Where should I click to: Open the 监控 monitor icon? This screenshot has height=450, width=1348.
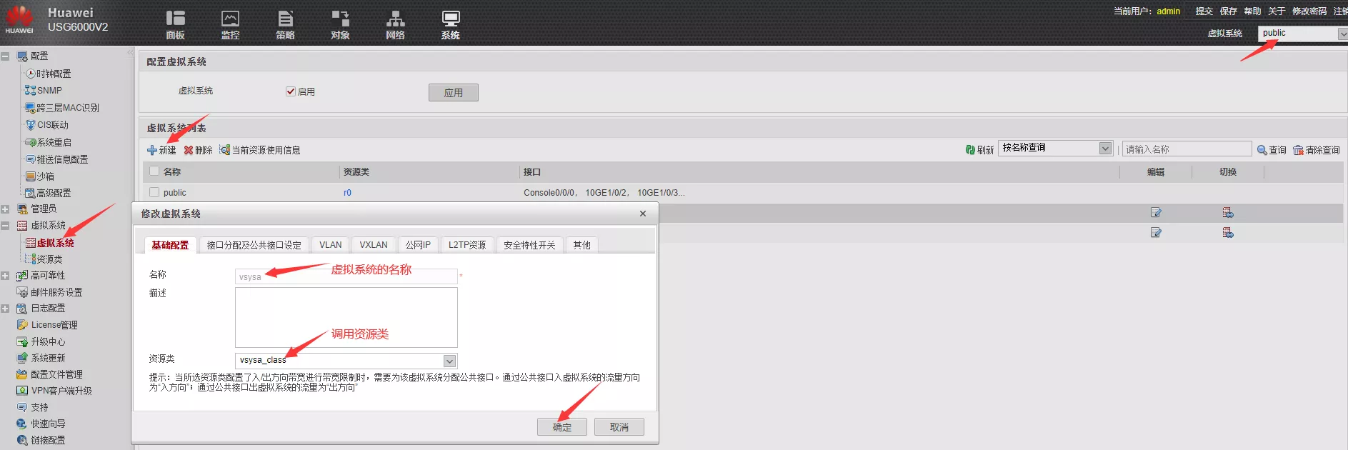(230, 19)
